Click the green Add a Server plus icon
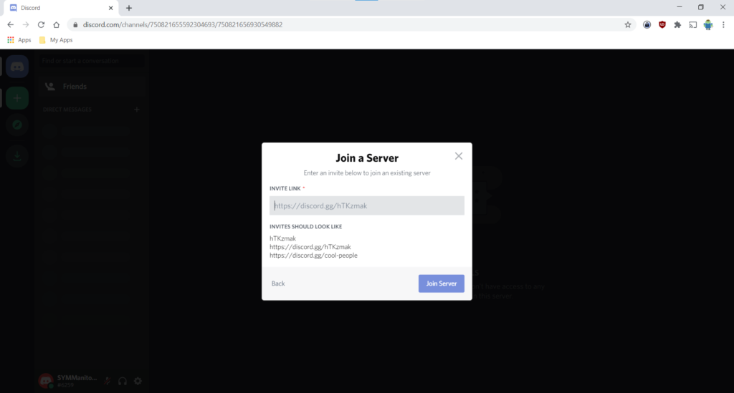734x393 pixels. click(17, 98)
